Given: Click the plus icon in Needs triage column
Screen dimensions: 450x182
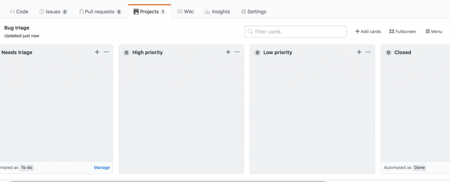Looking at the screenshot, I should 97,52.
